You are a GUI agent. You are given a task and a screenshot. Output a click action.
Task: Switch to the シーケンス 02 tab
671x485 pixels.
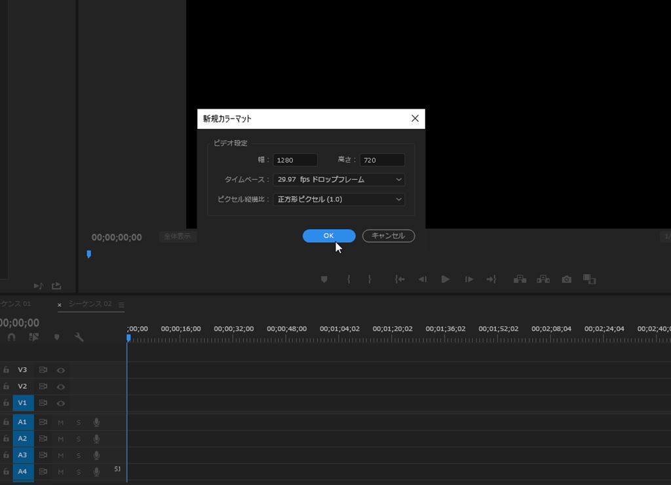pyautogui.click(x=90, y=304)
